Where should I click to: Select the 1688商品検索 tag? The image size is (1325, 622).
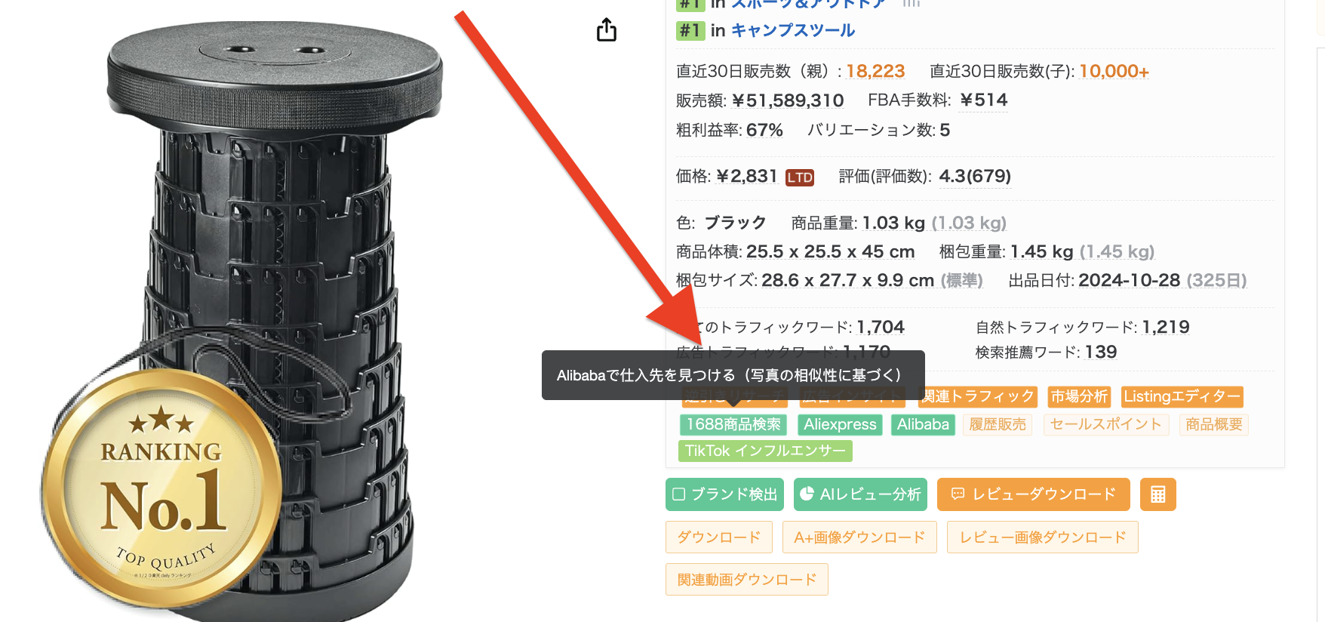click(733, 425)
